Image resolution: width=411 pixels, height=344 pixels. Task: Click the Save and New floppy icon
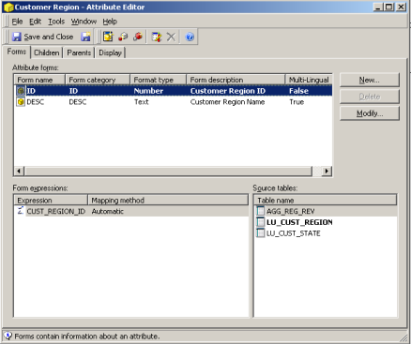85,37
